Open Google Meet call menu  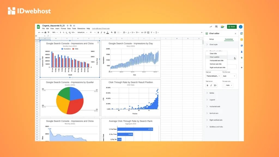point(223,27)
